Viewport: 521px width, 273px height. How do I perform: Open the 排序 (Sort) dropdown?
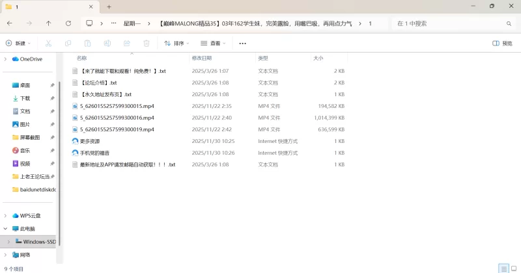click(176, 43)
